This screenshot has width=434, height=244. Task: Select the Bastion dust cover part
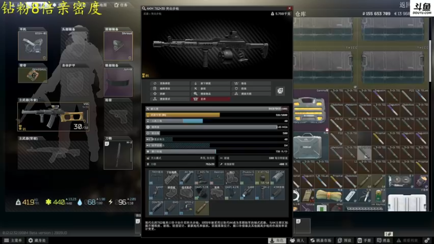tap(216, 178)
